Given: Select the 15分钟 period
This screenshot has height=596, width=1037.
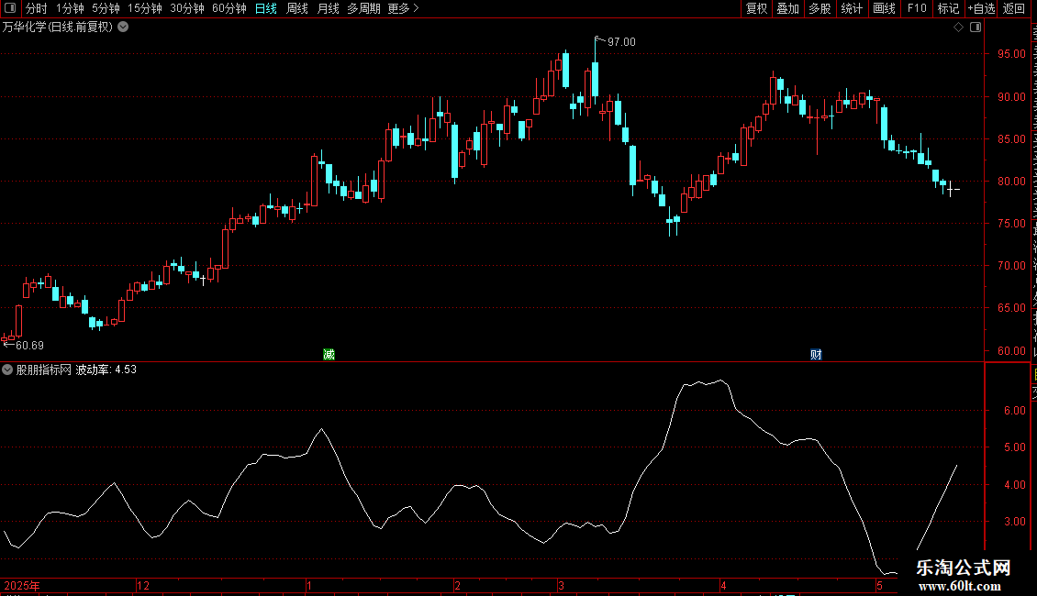Looking at the screenshot, I should coord(145,8).
